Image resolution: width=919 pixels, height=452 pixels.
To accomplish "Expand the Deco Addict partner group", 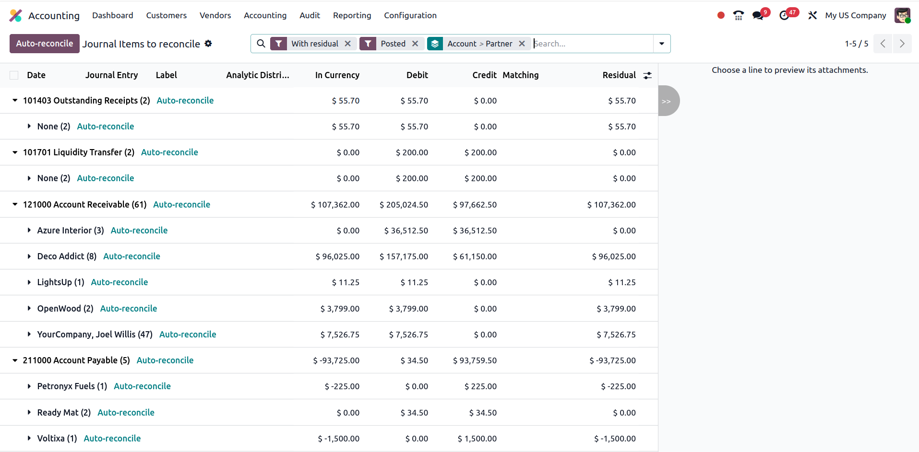I will tap(29, 256).
